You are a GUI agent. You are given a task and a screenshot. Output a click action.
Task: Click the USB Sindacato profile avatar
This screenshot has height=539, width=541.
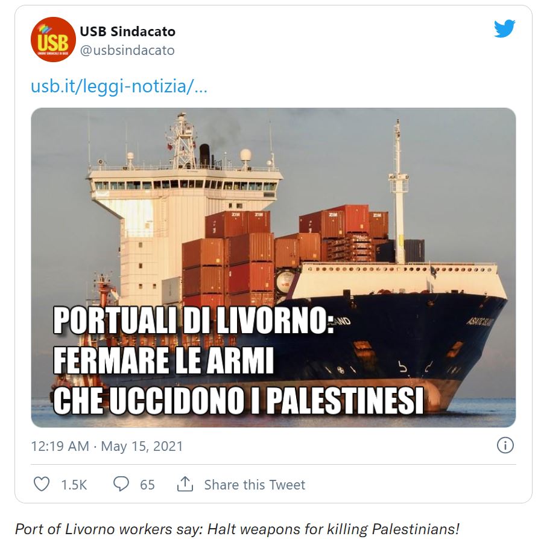click(x=53, y=40)
